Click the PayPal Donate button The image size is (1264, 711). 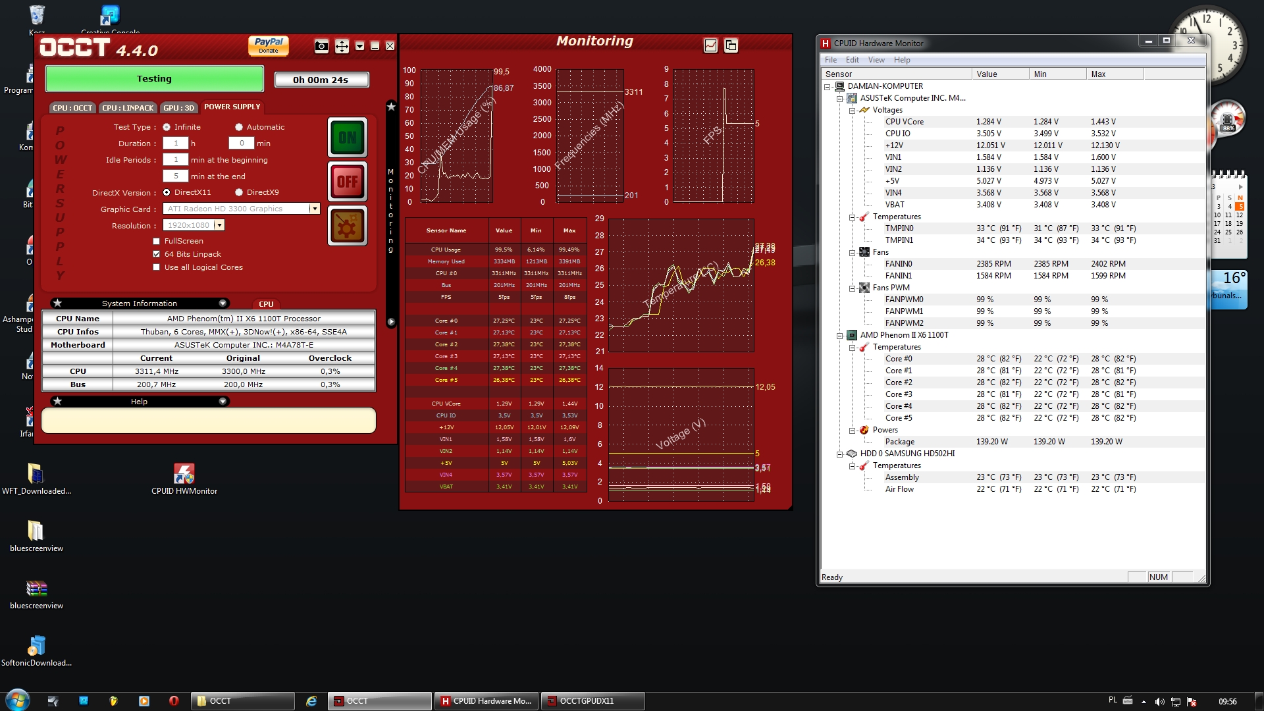tap(269, 45)
